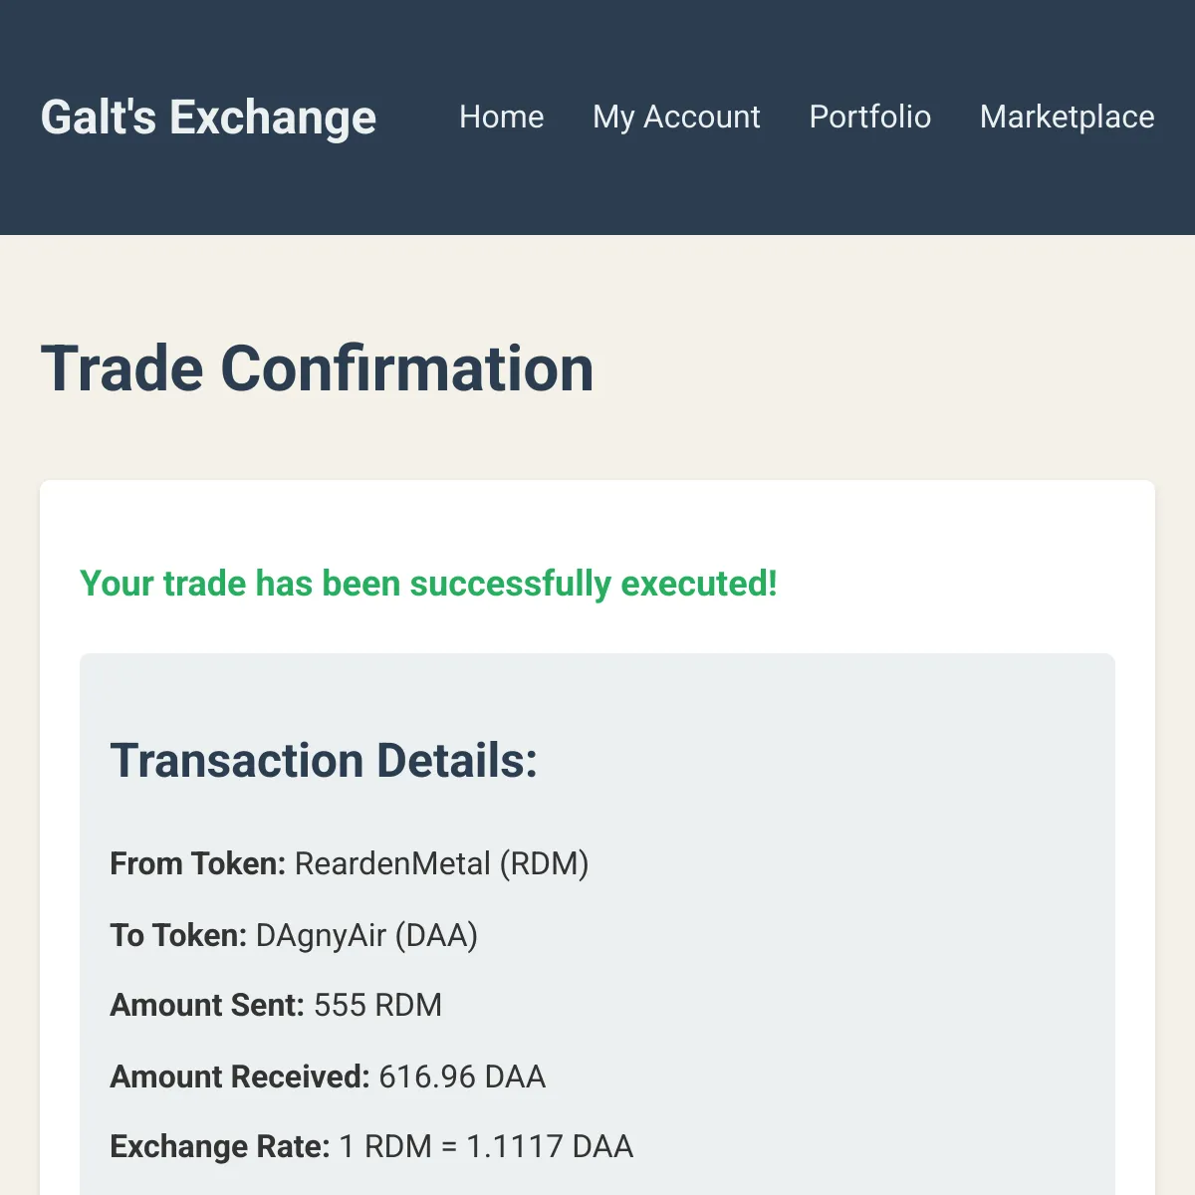Go to the Home page

pyautogui.click(x=501, y=118)
